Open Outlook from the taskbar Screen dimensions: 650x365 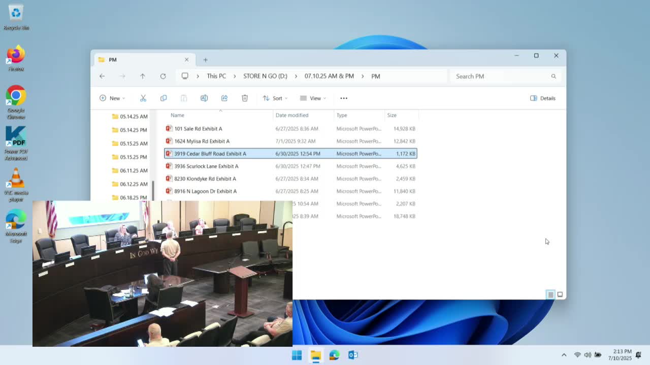(x=353, y=355)
